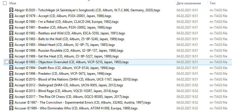Select Accept ©1996 Predator file name

coord(63,74)
